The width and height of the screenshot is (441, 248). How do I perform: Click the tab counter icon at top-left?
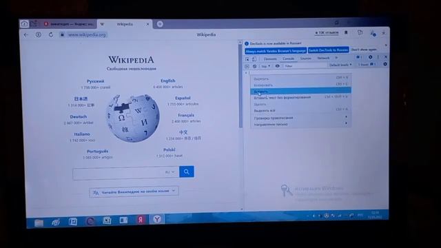coord(24,24)
